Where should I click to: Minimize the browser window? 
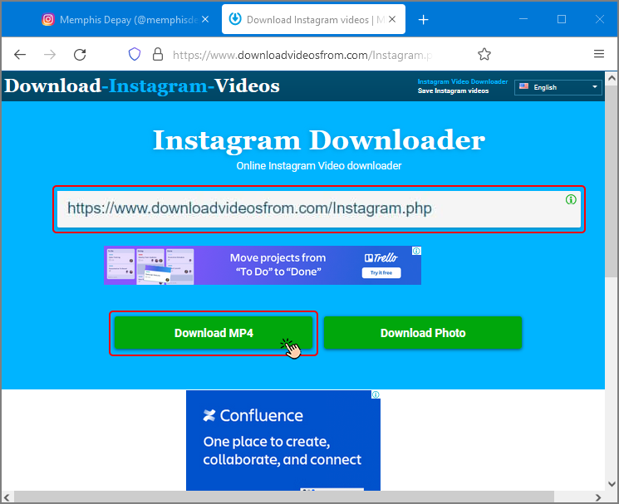coord(523,19)
